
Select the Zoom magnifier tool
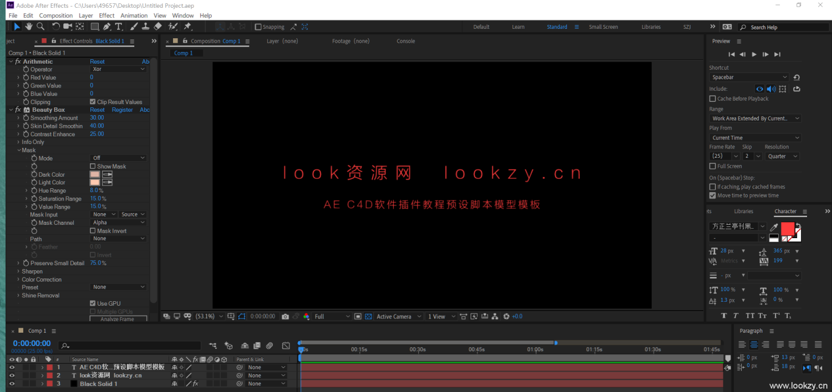point(40,27)
